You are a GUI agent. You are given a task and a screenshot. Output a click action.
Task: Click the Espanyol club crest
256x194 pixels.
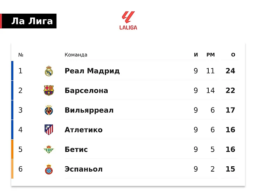[x=49, y=169]
